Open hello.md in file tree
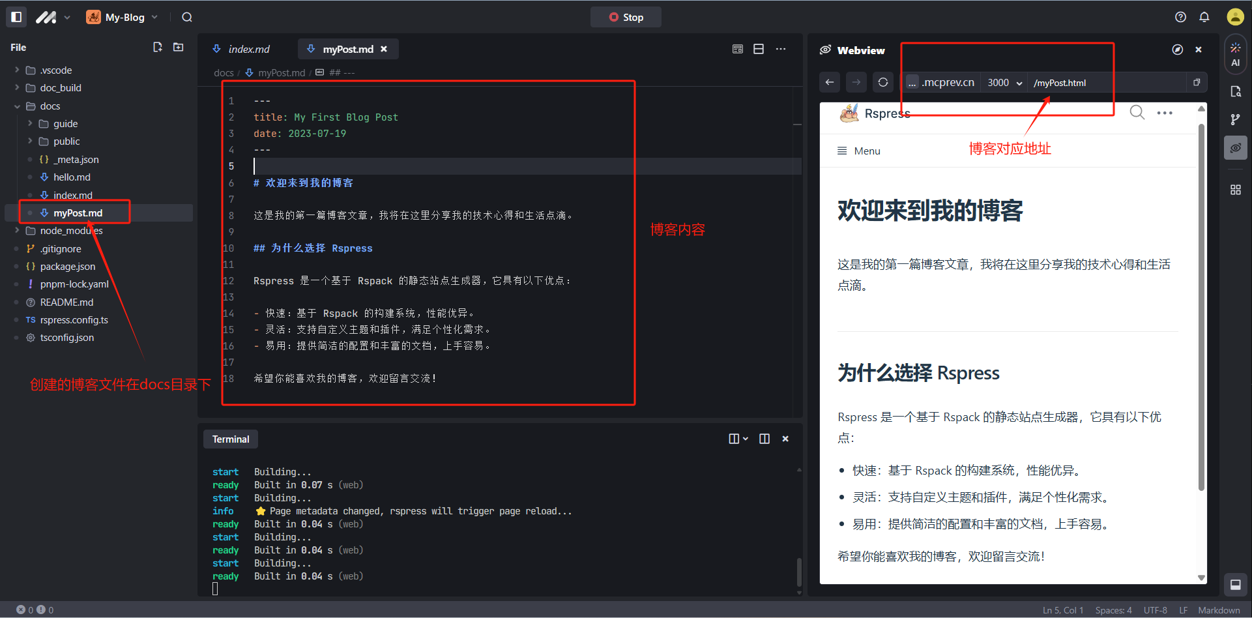The image size is (1252, 618). pos(72,177)
